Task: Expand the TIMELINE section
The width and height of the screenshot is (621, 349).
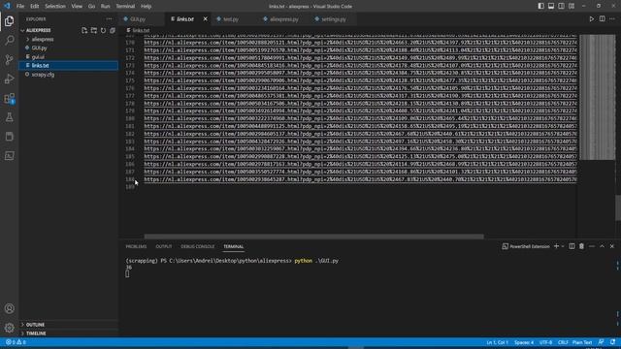Action: click(x=36, y=333)
